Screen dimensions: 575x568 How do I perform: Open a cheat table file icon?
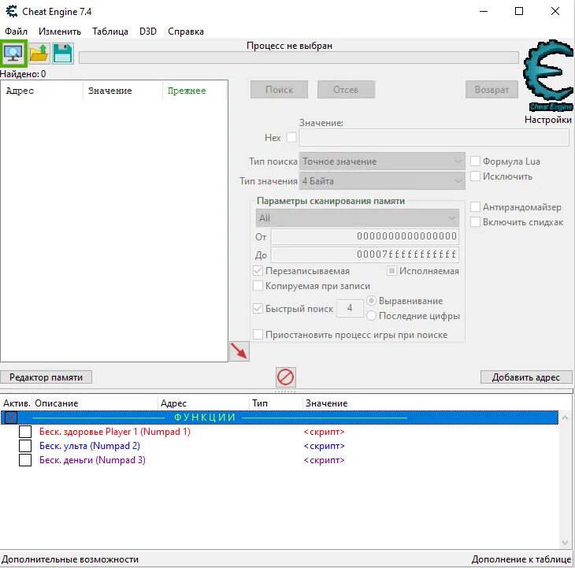click(39, 54)
